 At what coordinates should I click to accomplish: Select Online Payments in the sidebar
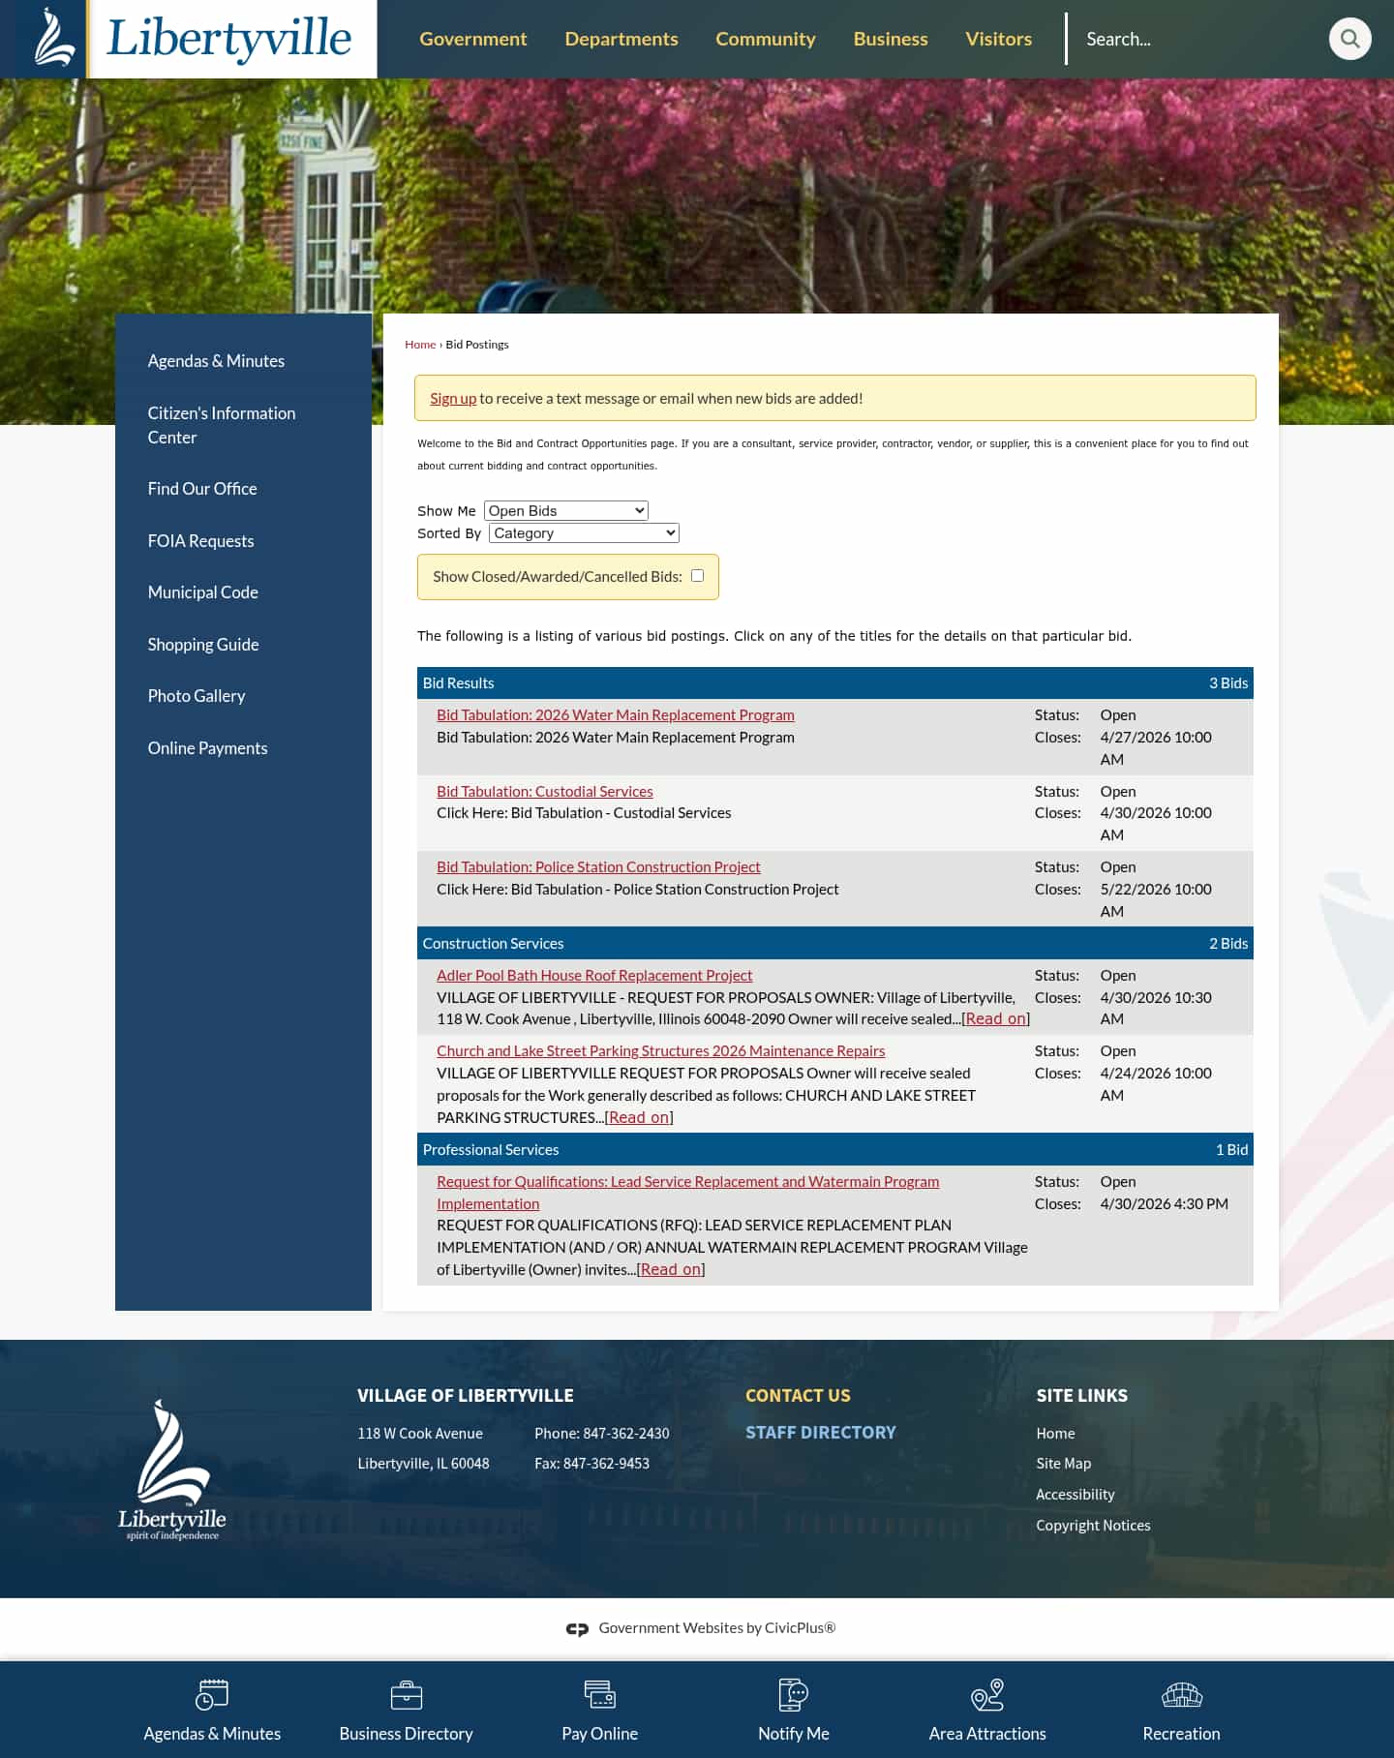pyautogui.click(x=207, y=748)
